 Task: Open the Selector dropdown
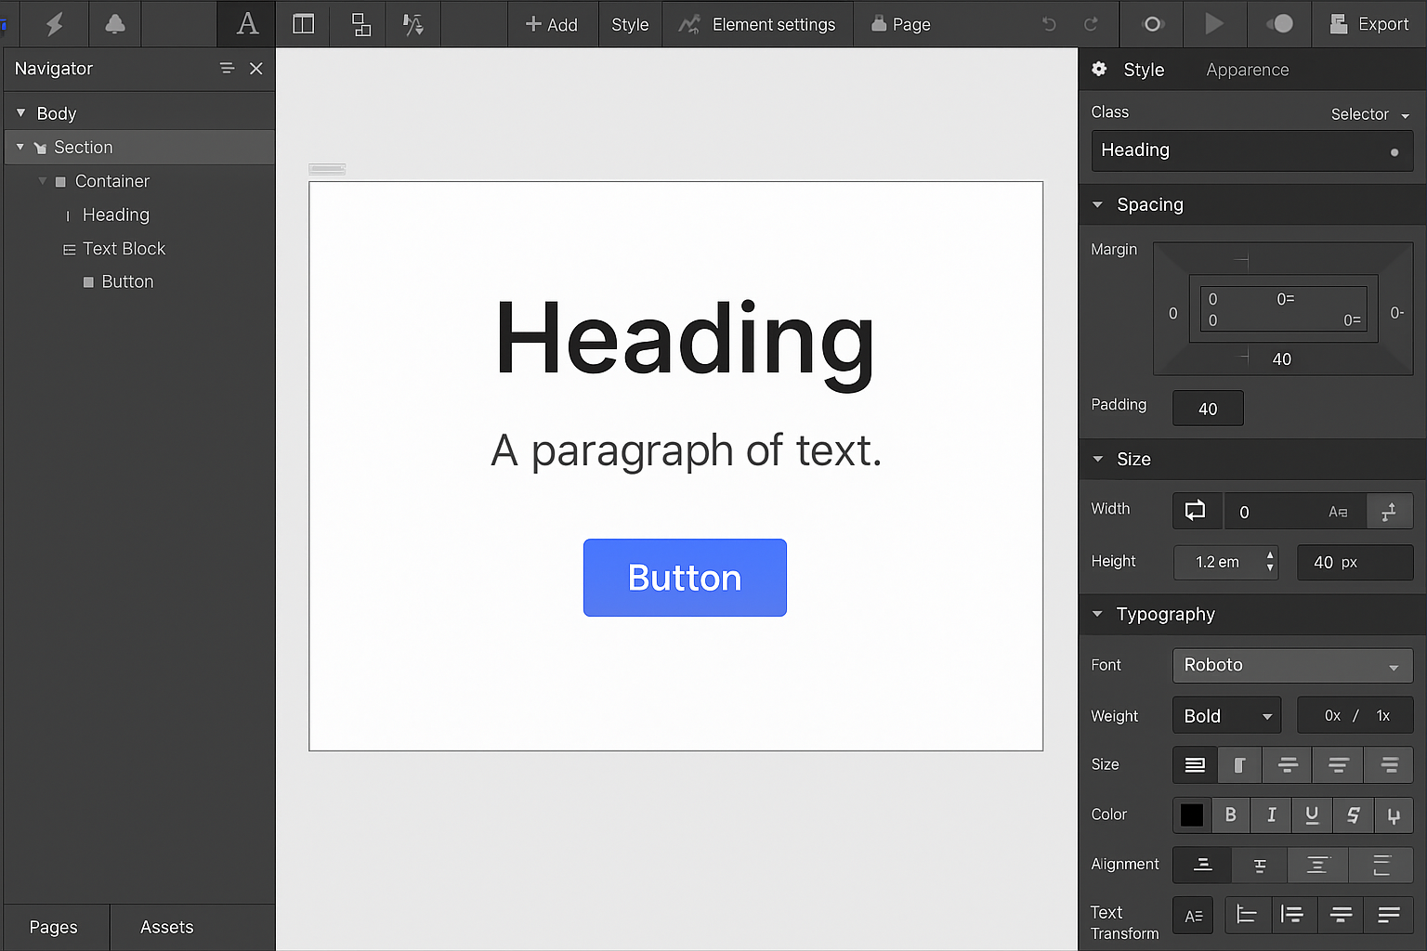point(1370,114)
